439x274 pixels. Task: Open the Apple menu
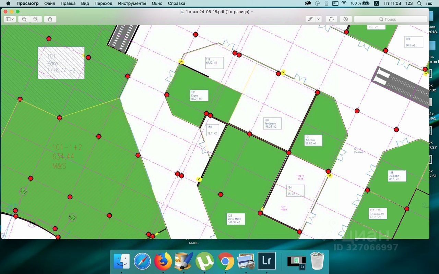point(8,3)
